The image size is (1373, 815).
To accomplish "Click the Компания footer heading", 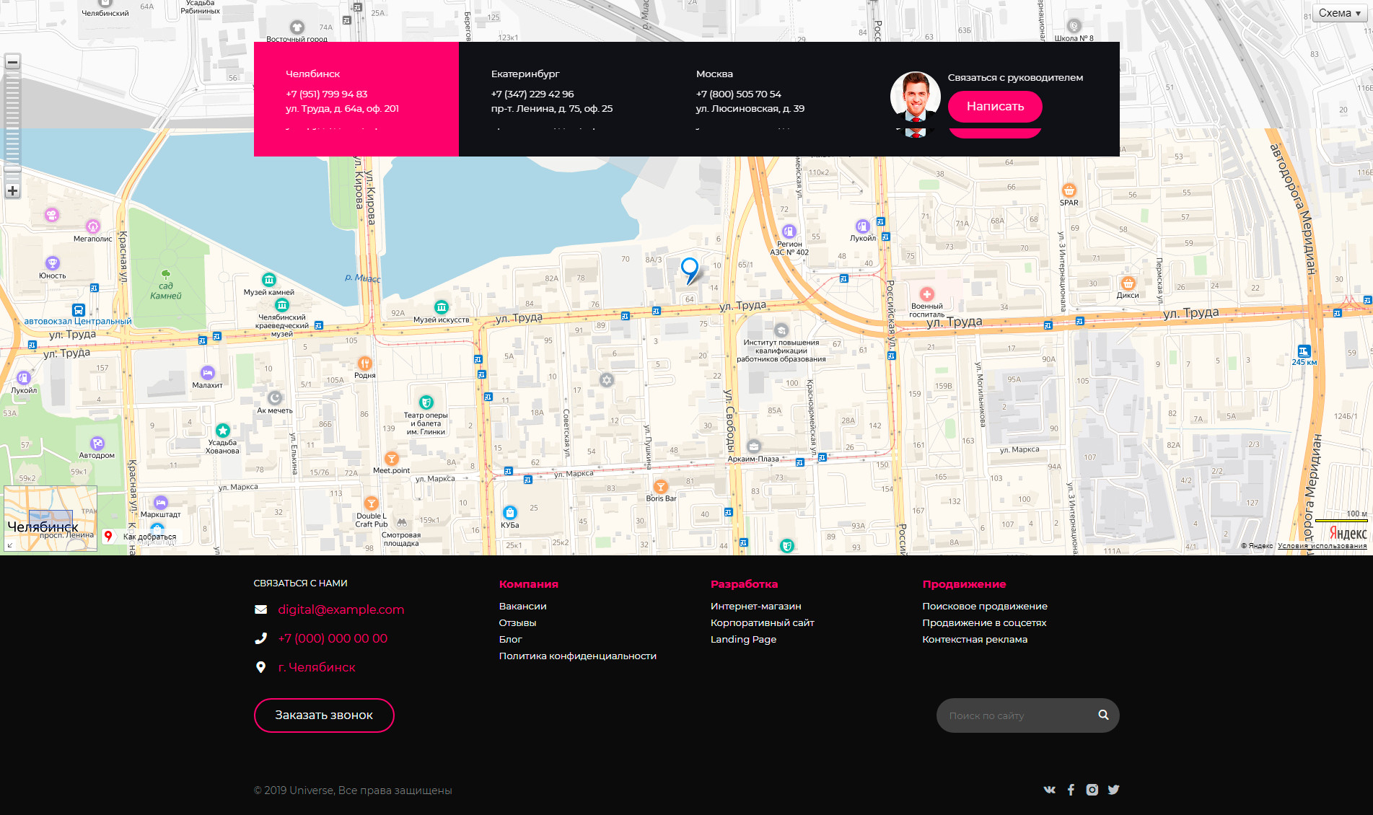I will 529,584.
